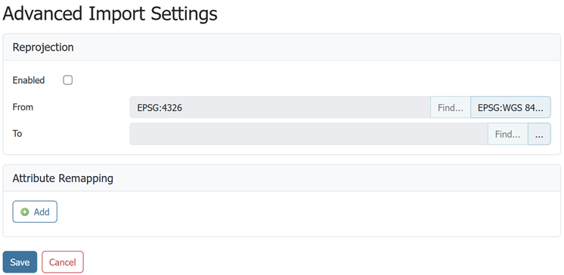This screenshot has height=275, width=564.
Task: Click the word Add on the button
Action: 42,212
